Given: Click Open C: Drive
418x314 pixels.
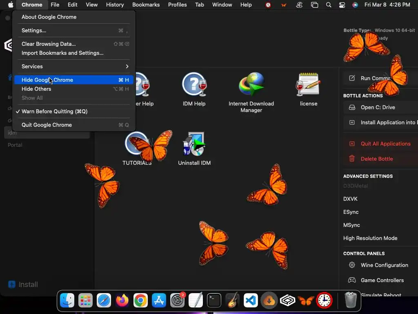Looking at the screenshot, I should 380,108.
